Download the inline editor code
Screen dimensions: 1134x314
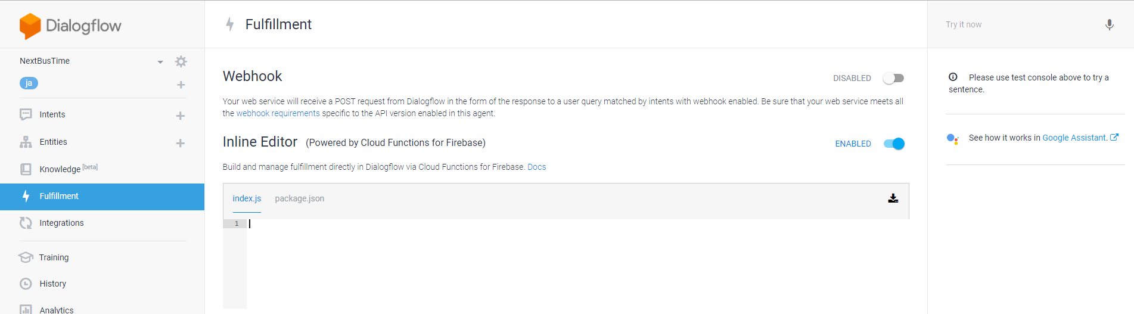click(x=893, y=198)
